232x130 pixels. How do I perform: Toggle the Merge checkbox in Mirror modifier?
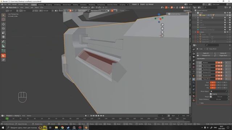point(211,97)
